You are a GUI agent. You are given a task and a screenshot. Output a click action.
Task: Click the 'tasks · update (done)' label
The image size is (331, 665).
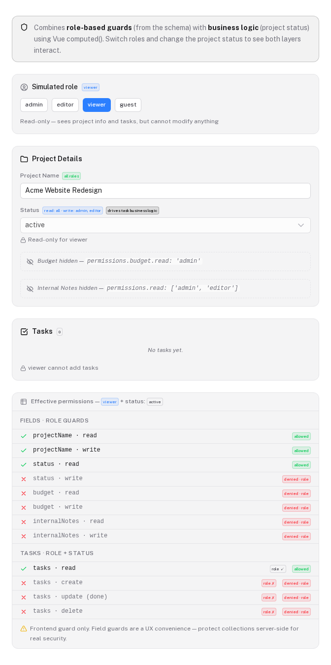(70, 597)
